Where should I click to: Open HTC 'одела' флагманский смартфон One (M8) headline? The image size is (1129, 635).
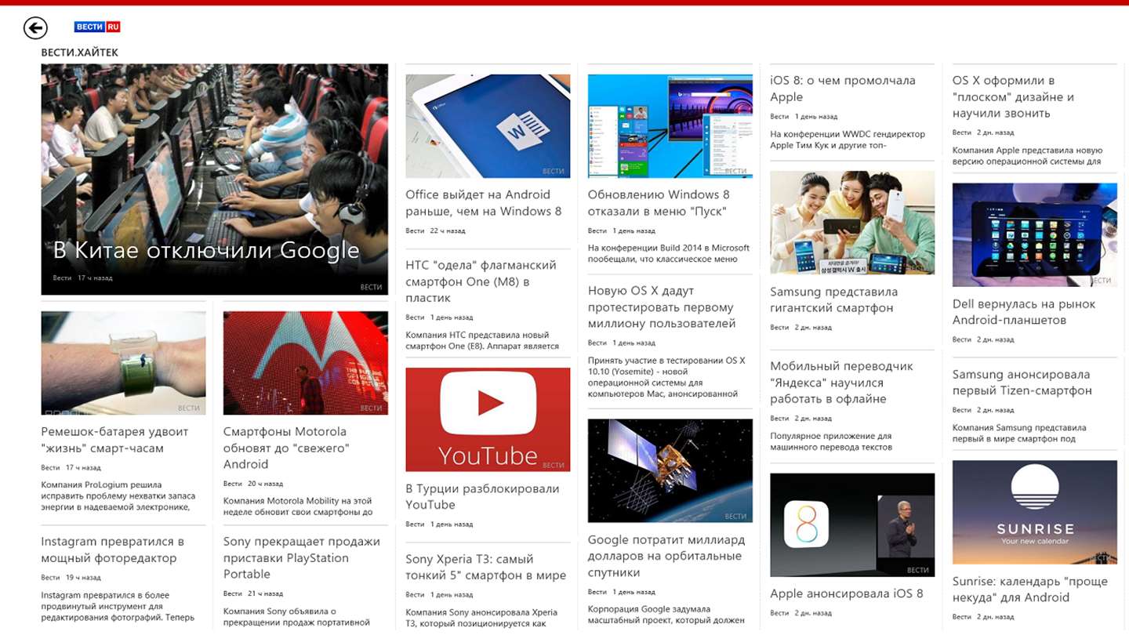coord(481,281)
